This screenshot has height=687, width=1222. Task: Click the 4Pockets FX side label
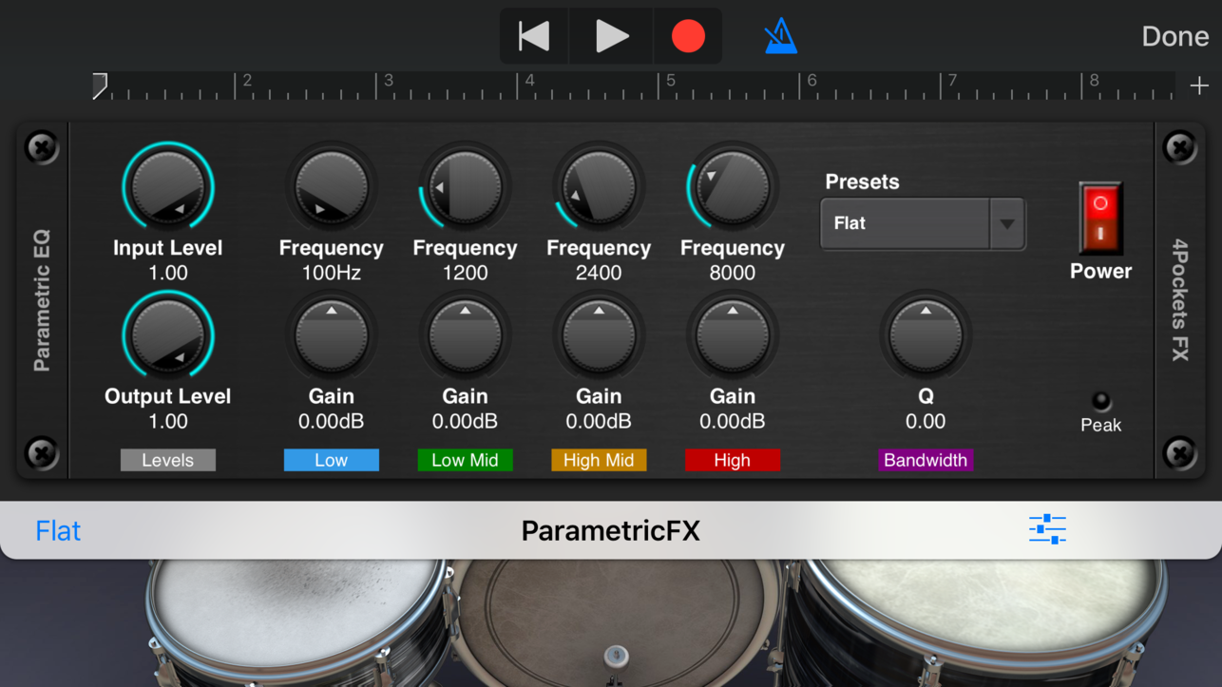pos(1180,300)
